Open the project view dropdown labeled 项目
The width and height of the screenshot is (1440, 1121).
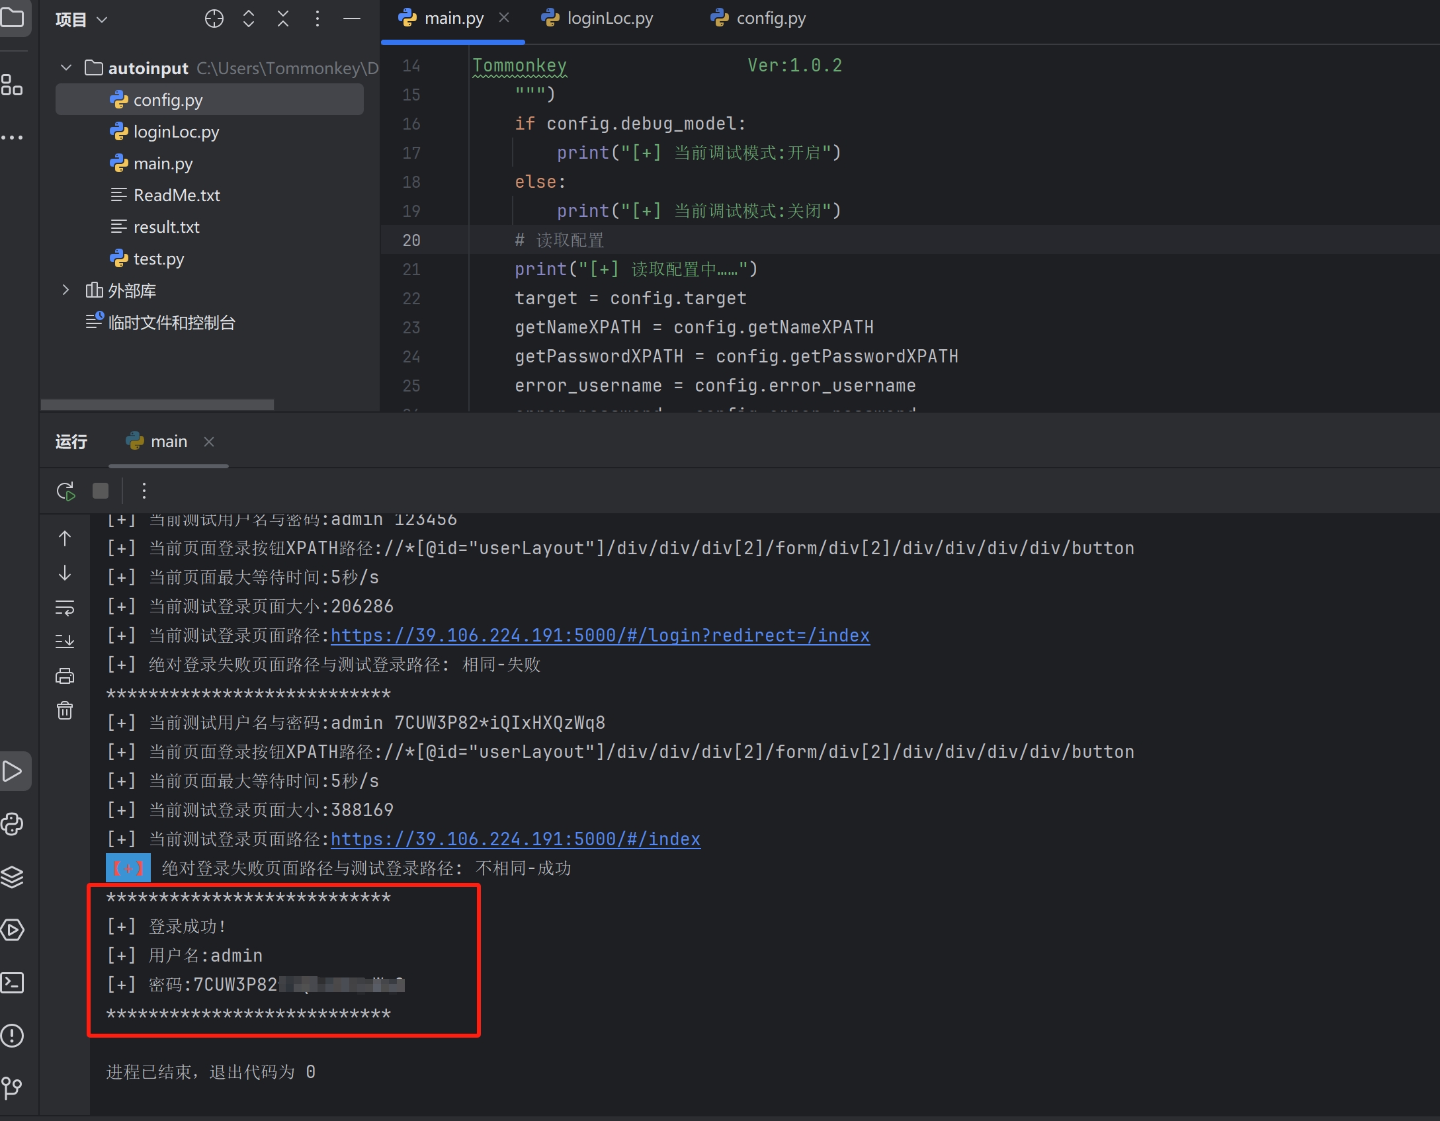[x=81, y=20]
